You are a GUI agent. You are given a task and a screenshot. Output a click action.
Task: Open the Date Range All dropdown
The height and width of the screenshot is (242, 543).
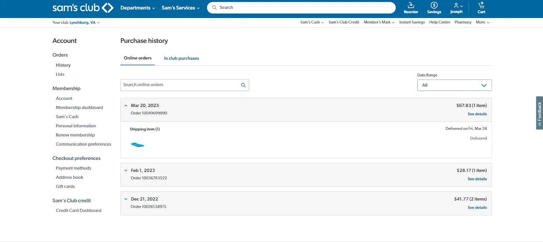point(454,85)
